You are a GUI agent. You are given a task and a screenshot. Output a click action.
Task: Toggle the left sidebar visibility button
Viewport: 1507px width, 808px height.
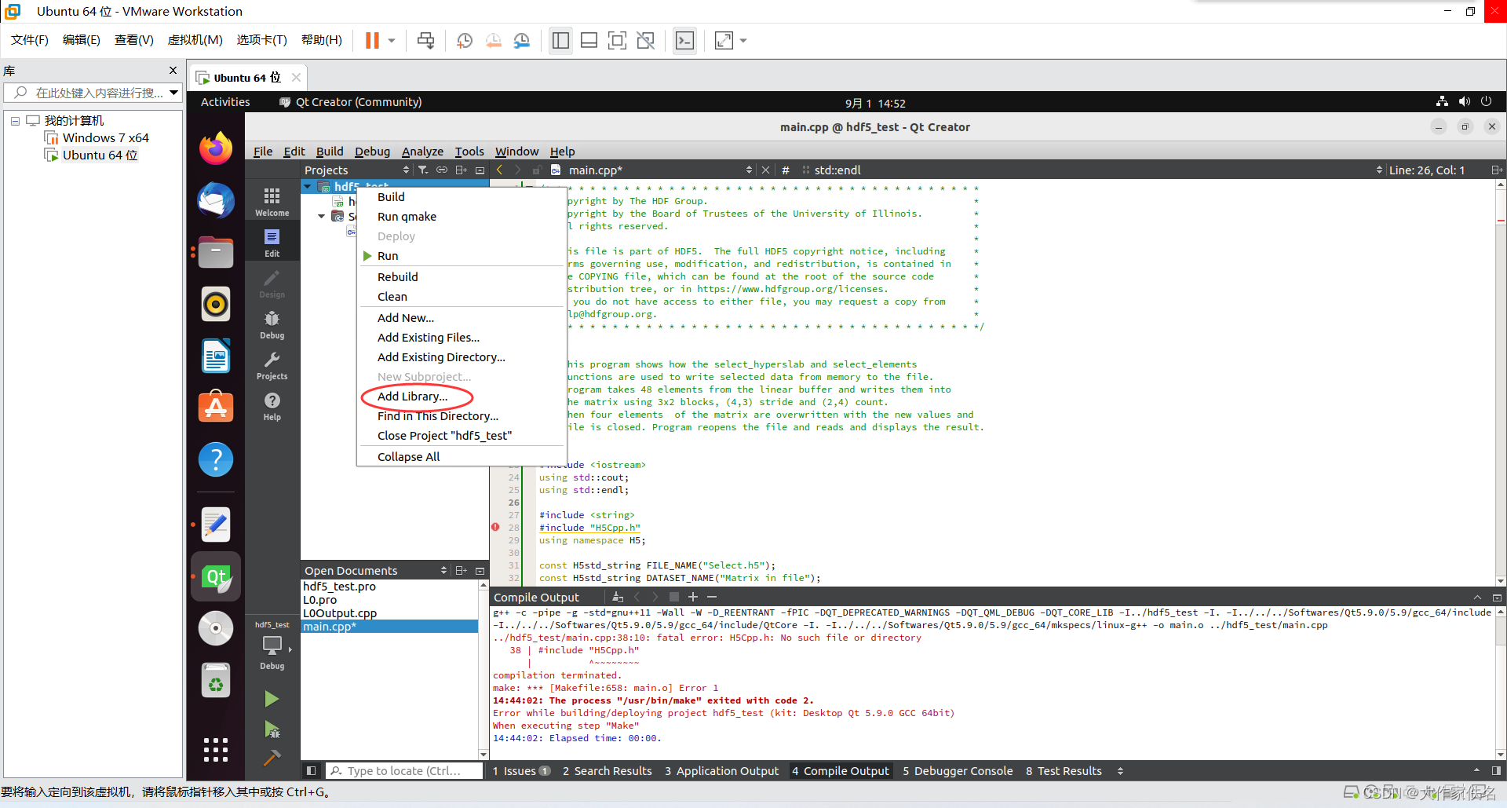click(x=311, y=770)
